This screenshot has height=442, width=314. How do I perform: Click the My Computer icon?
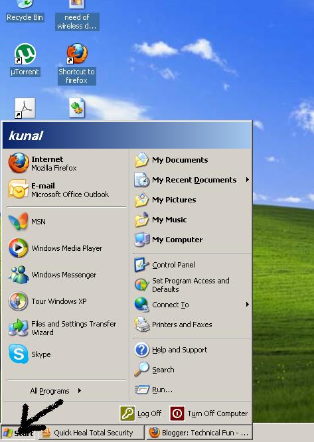(x=142, y=240)
